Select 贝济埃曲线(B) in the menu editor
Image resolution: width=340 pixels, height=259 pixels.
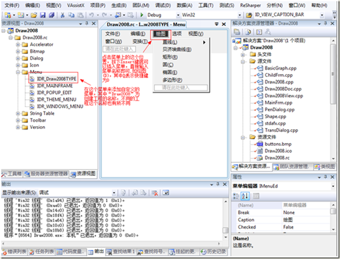click(177, 49)
